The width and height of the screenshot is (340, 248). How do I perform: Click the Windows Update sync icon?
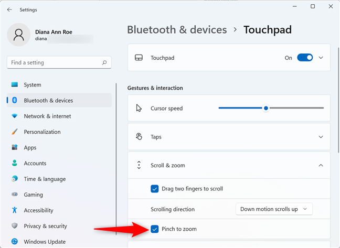pos(15,241)
